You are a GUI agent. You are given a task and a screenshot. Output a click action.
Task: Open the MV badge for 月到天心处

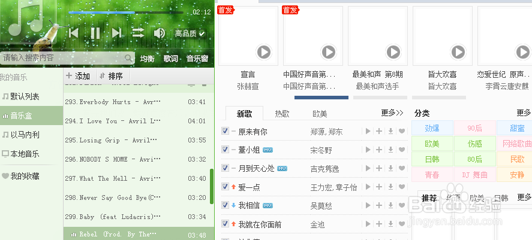click(x=282, y=168)
